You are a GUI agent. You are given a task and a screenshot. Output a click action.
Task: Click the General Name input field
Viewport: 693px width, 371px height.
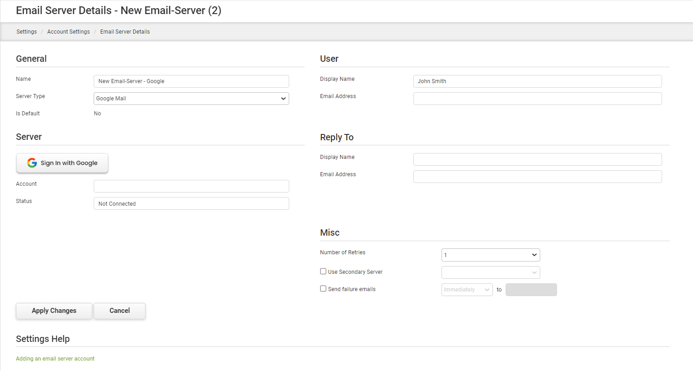pos(191,81)
